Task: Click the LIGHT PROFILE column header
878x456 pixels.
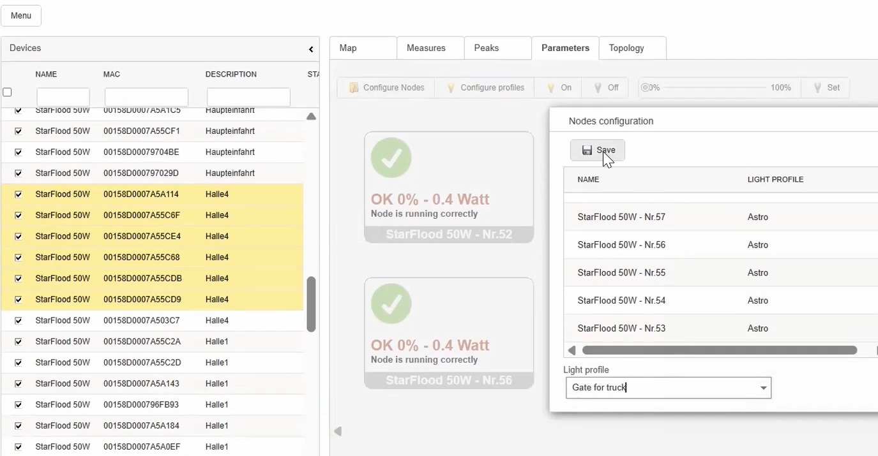Action: 775,180
